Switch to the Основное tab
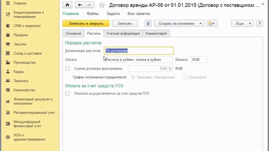Screen dimensions: 269x151 tap(74, 34)
